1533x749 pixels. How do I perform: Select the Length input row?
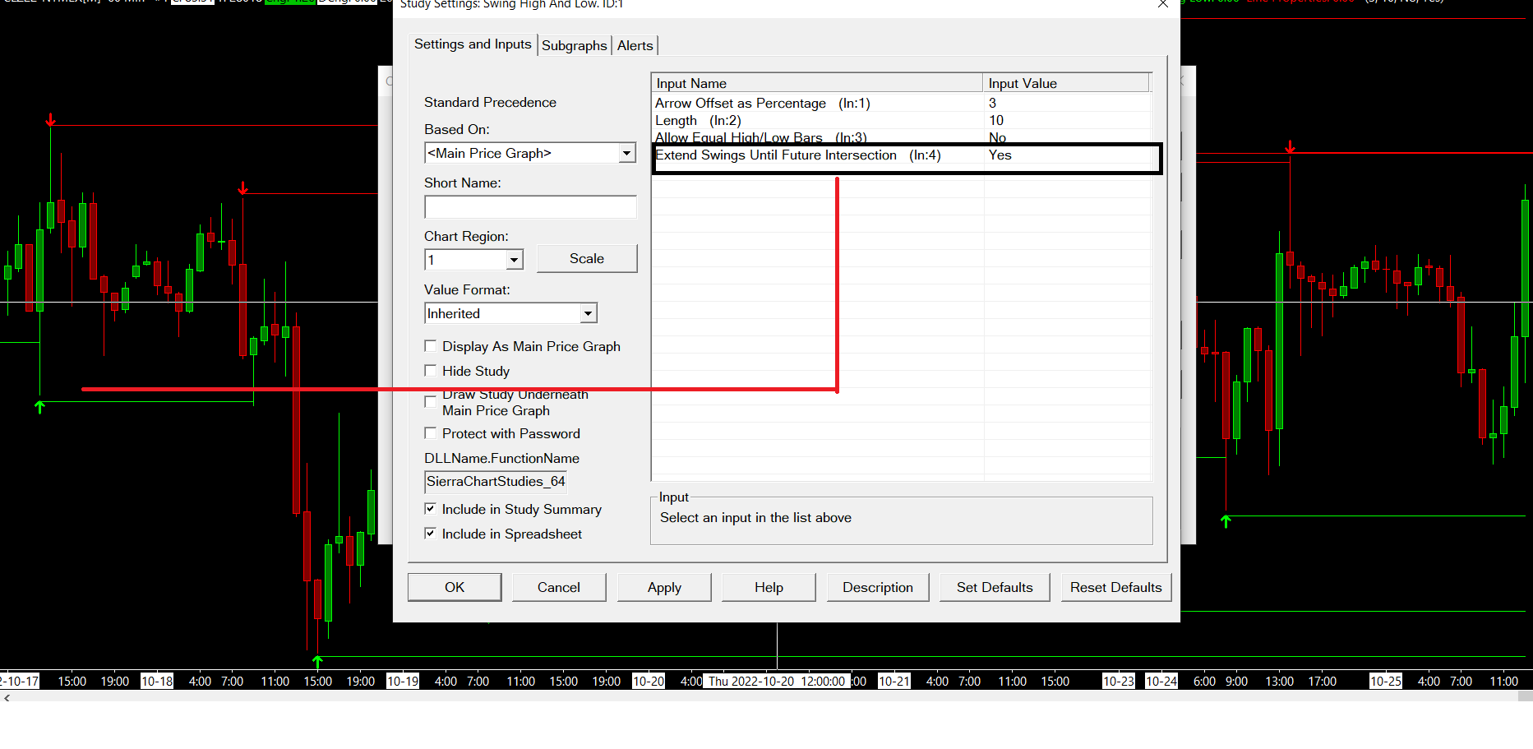tap(902, 120)
